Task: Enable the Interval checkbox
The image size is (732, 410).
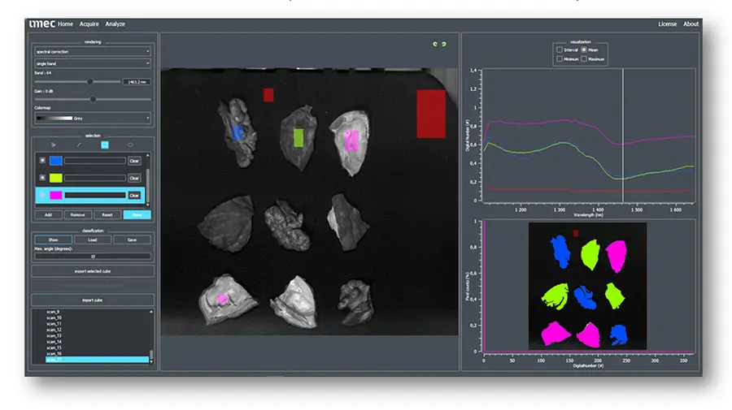Action: click(x=559, y=50)
